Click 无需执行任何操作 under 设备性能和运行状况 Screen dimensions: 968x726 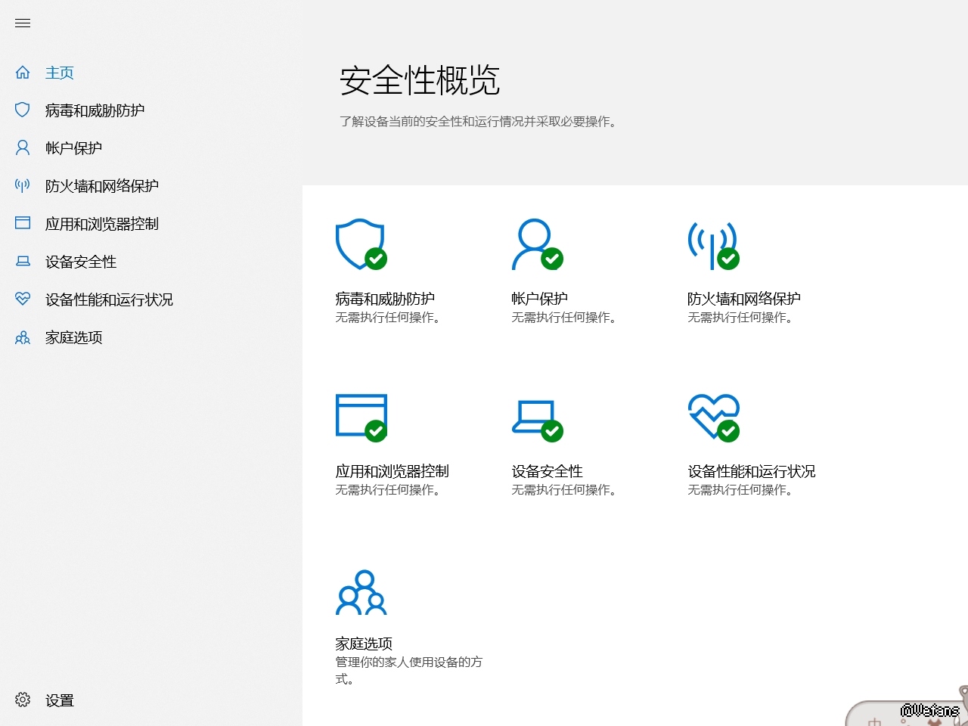[x=740, y=490]
